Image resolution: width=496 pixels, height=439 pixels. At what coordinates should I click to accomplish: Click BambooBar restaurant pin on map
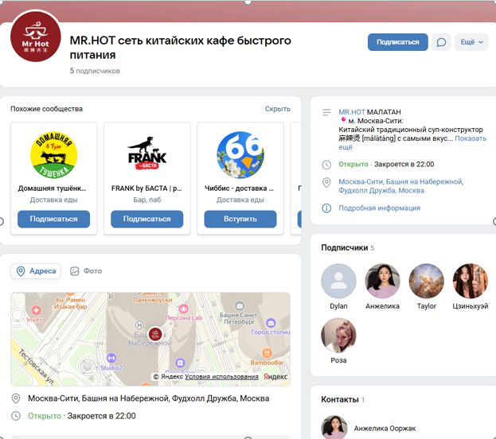[267, 353]
